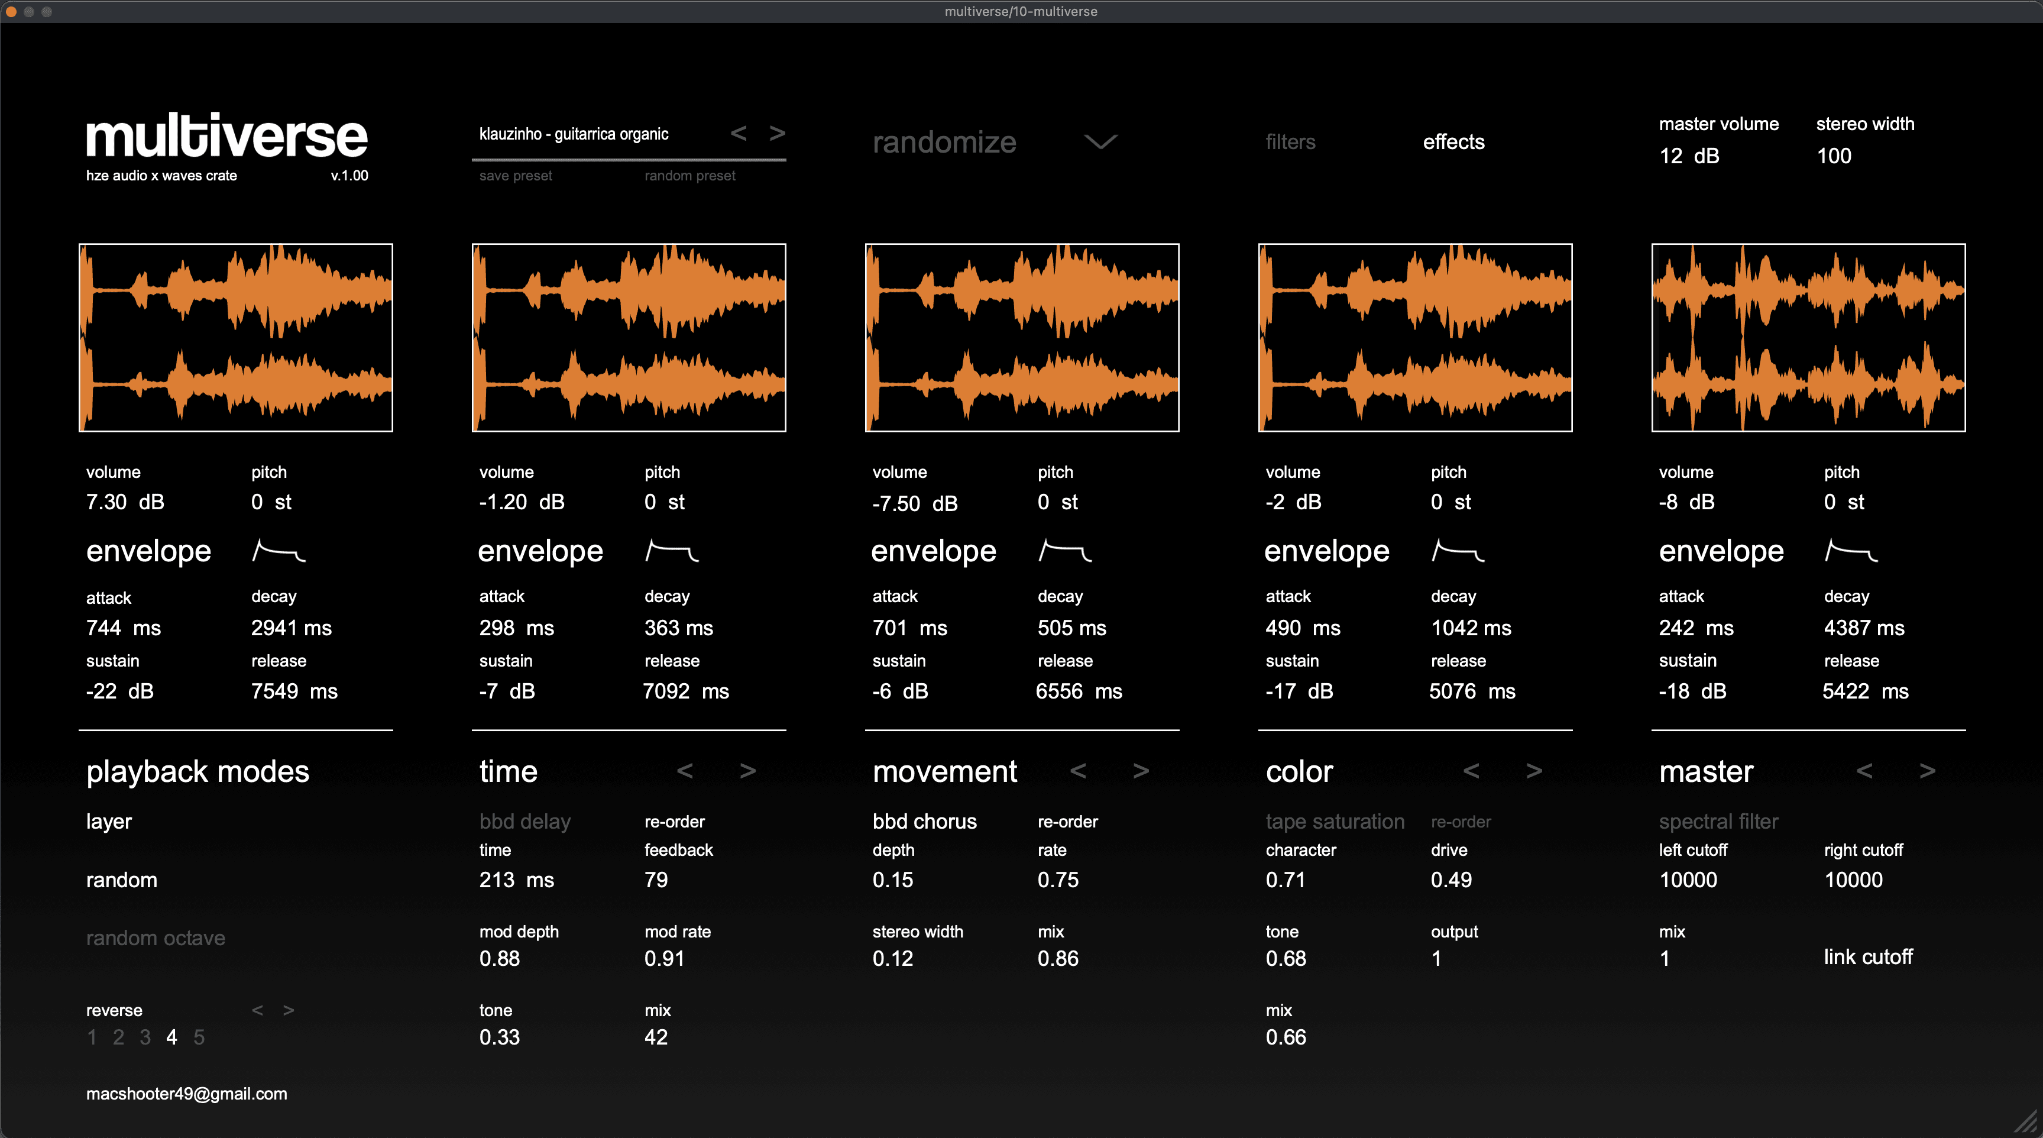Click first layer's envelope shape icon
2043x1138 pixels.
279,550
